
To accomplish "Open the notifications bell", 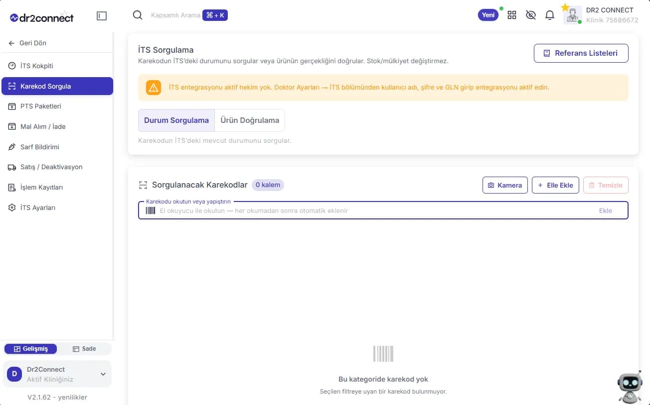I will click(550, 15).
